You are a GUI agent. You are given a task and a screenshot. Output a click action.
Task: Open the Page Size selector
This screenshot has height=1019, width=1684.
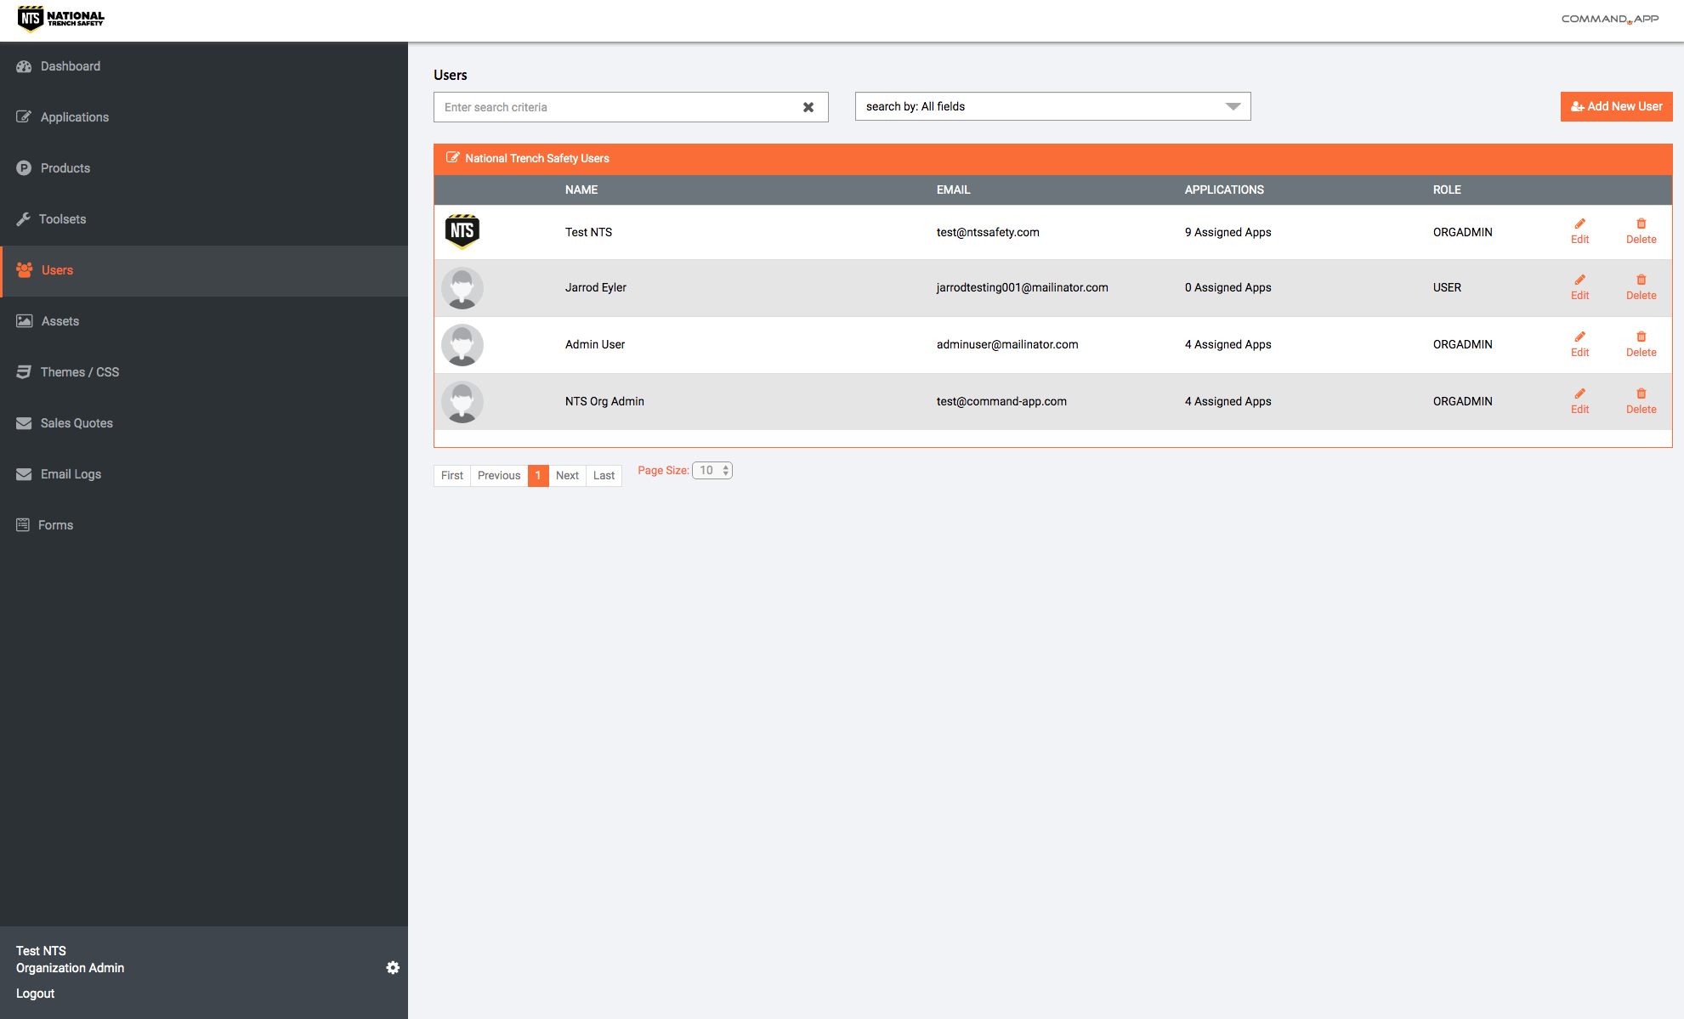712,470
